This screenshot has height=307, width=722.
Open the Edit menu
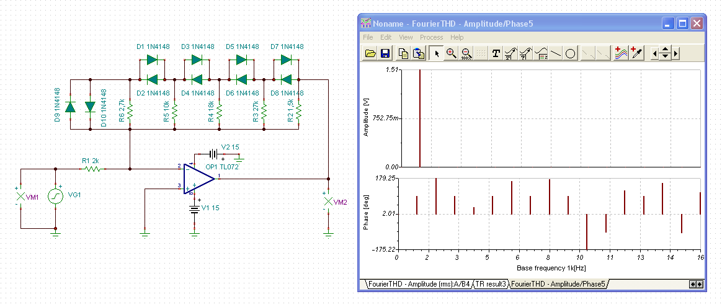point(386,37)
